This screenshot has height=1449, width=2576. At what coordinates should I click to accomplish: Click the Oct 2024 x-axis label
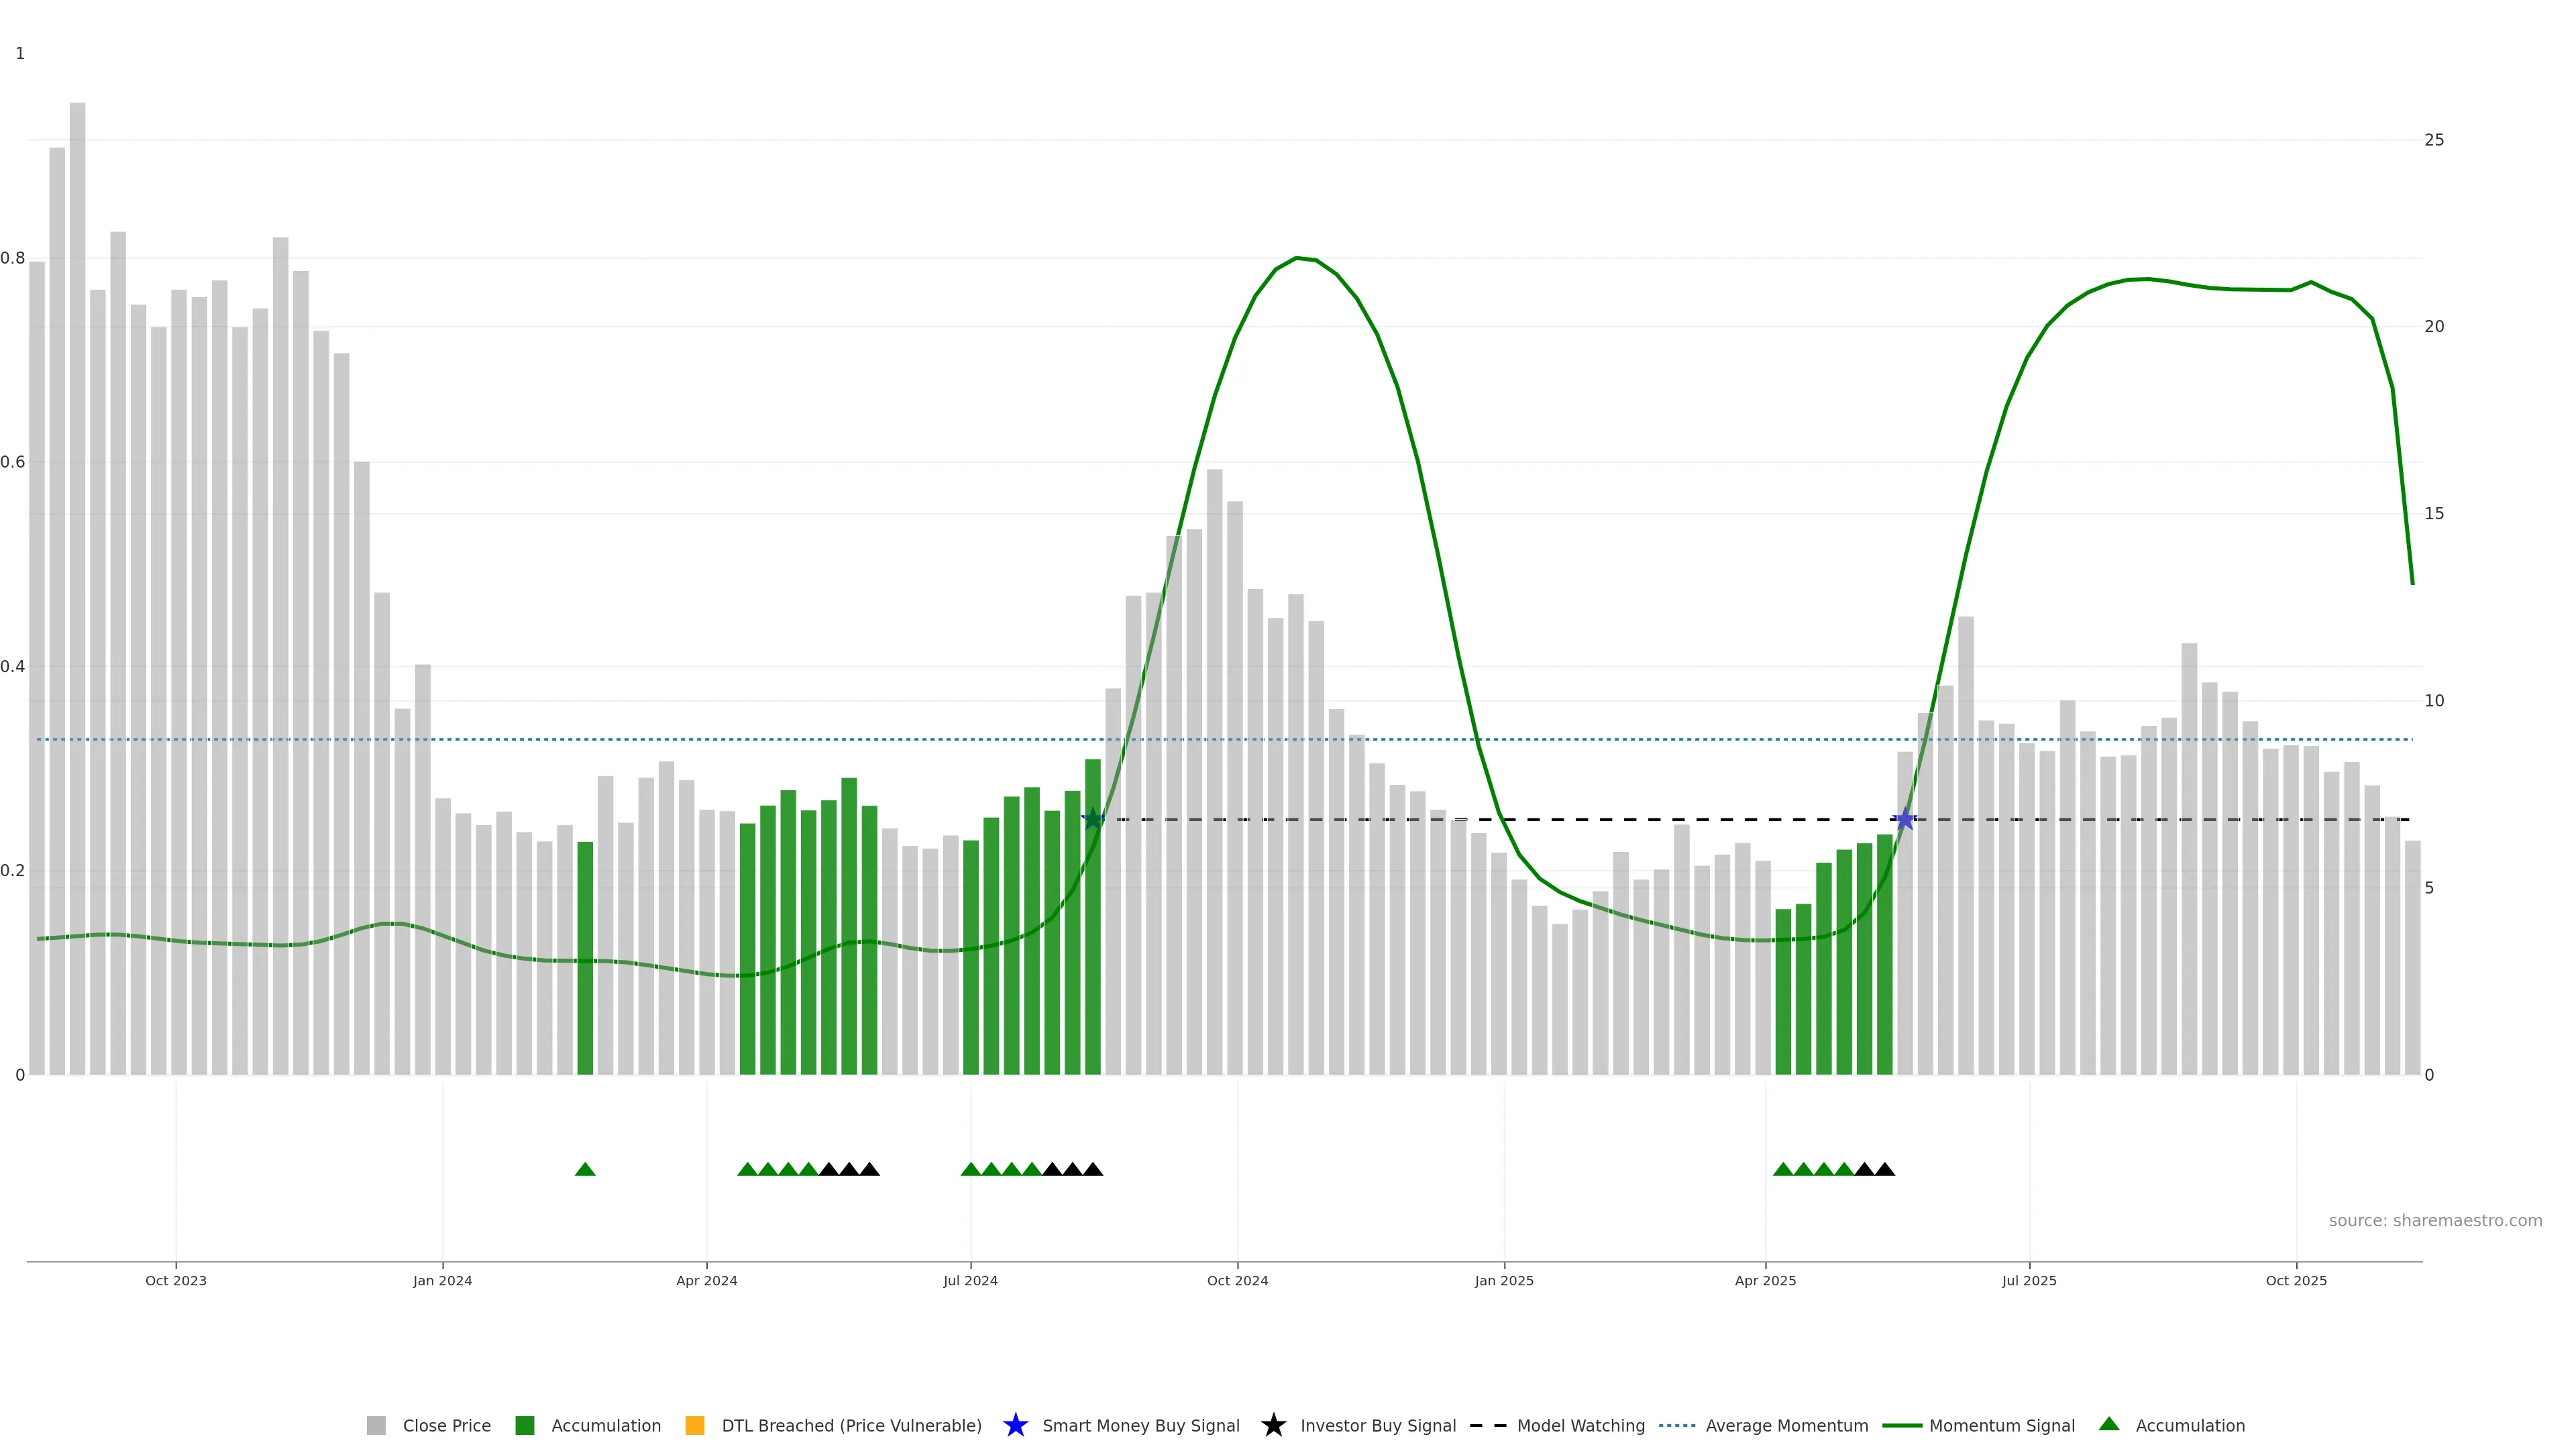pyautogui.click(x=1237, y=1280)
